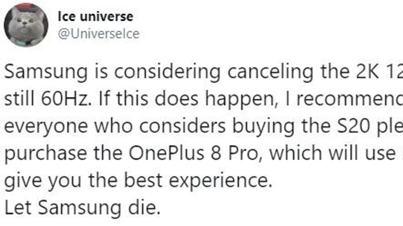Click the word buying in the tweet
403x226 pixels.
pos(263,126)
